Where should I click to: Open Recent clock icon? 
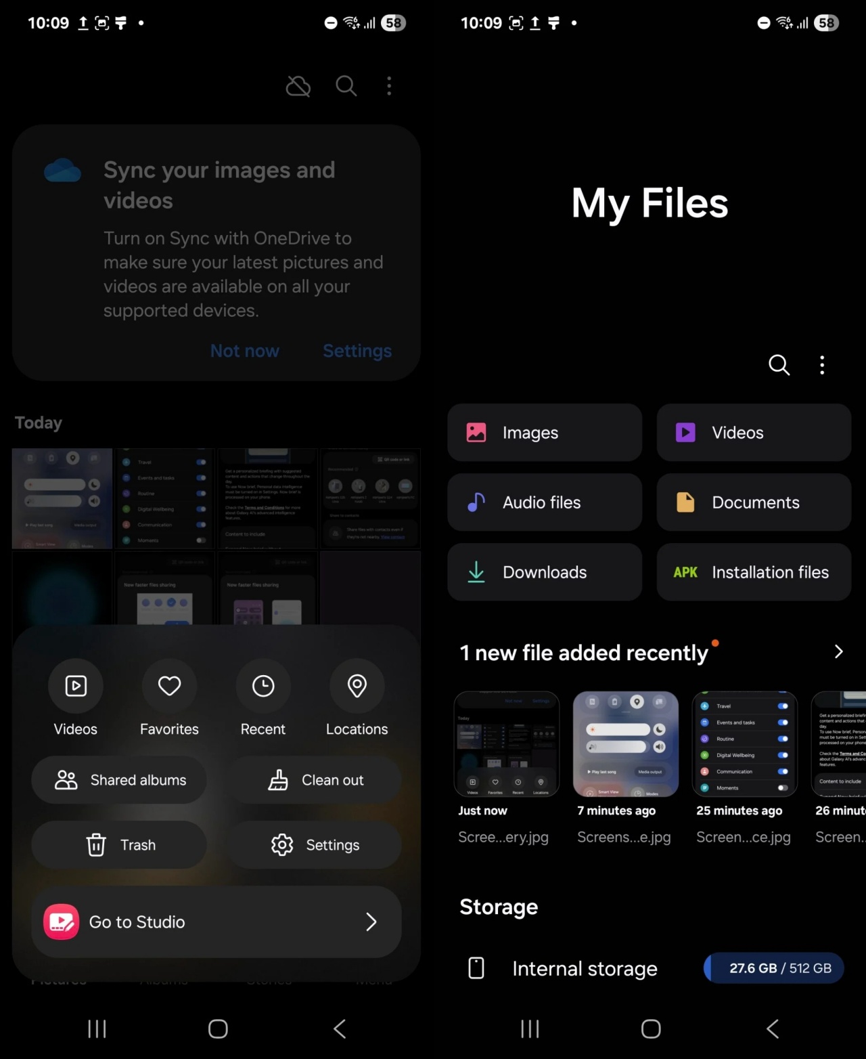263,687
